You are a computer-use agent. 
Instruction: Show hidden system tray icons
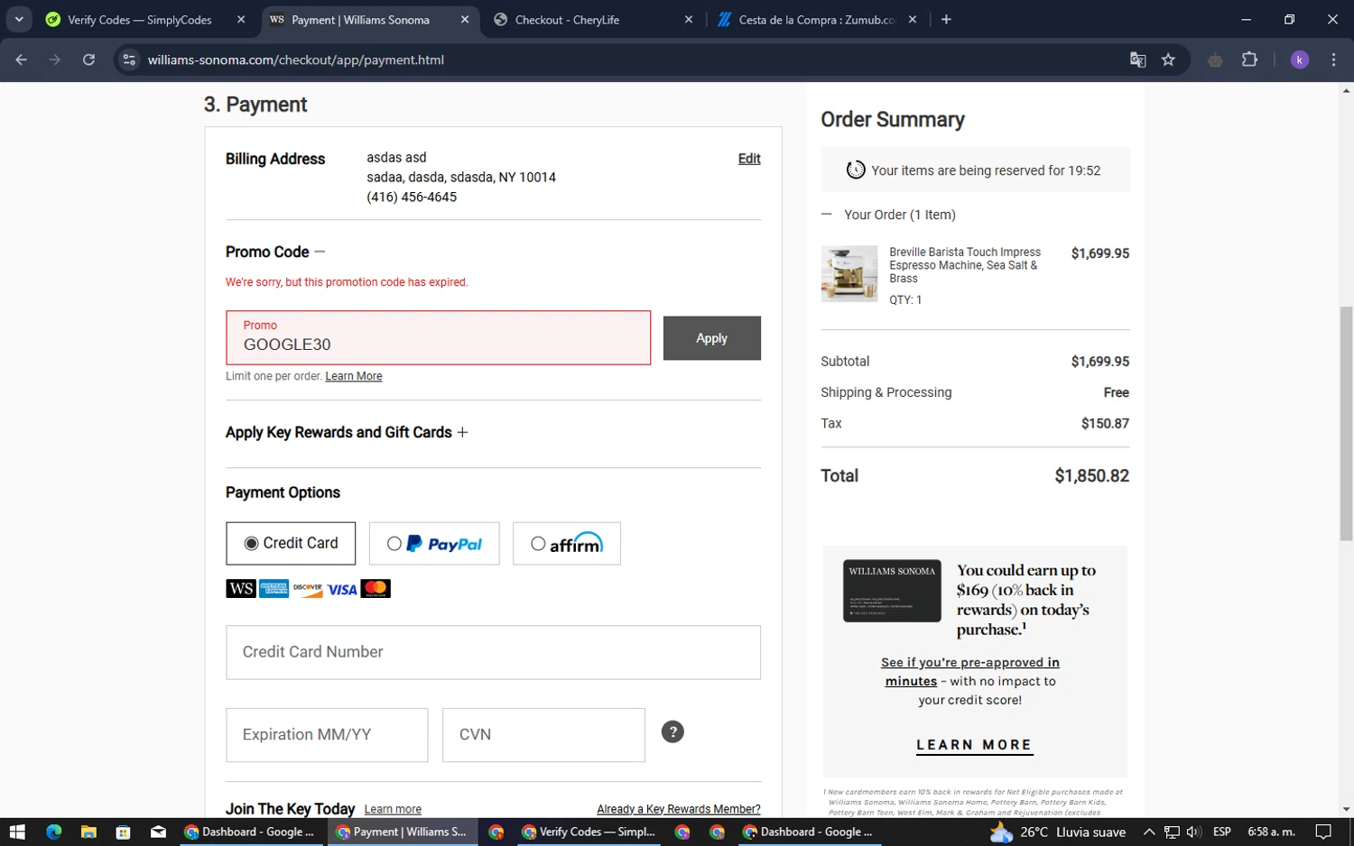[1149, 832]
